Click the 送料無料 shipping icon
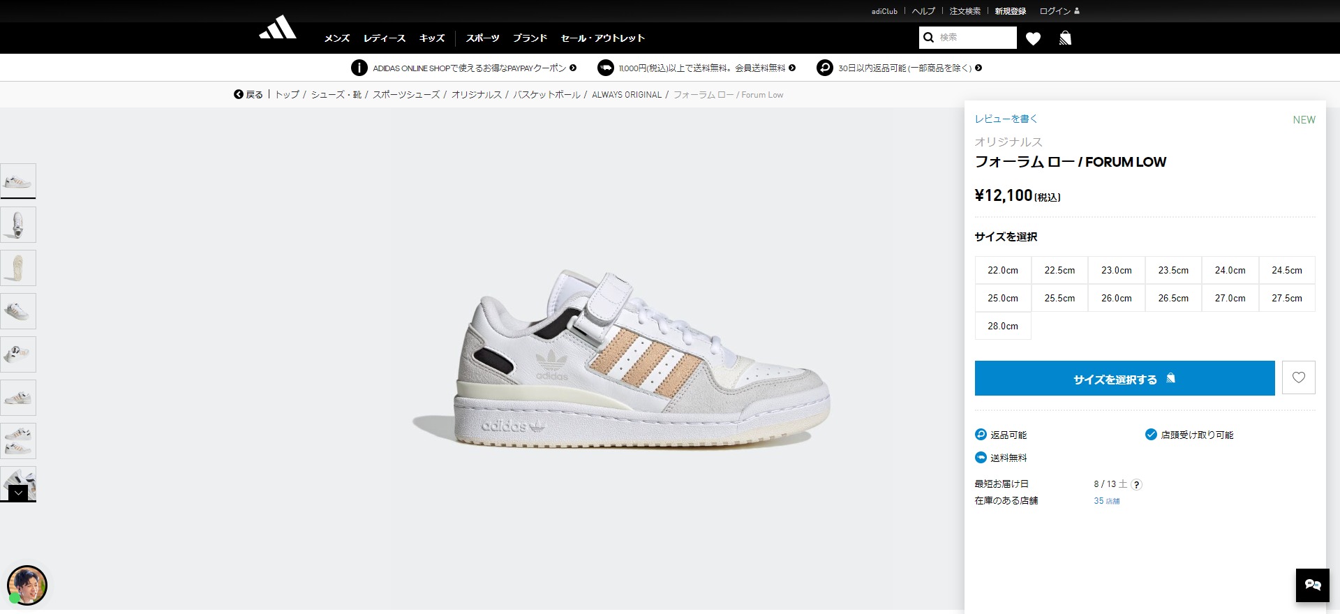This screenshot has height=614, width=1340. point(981,458)
